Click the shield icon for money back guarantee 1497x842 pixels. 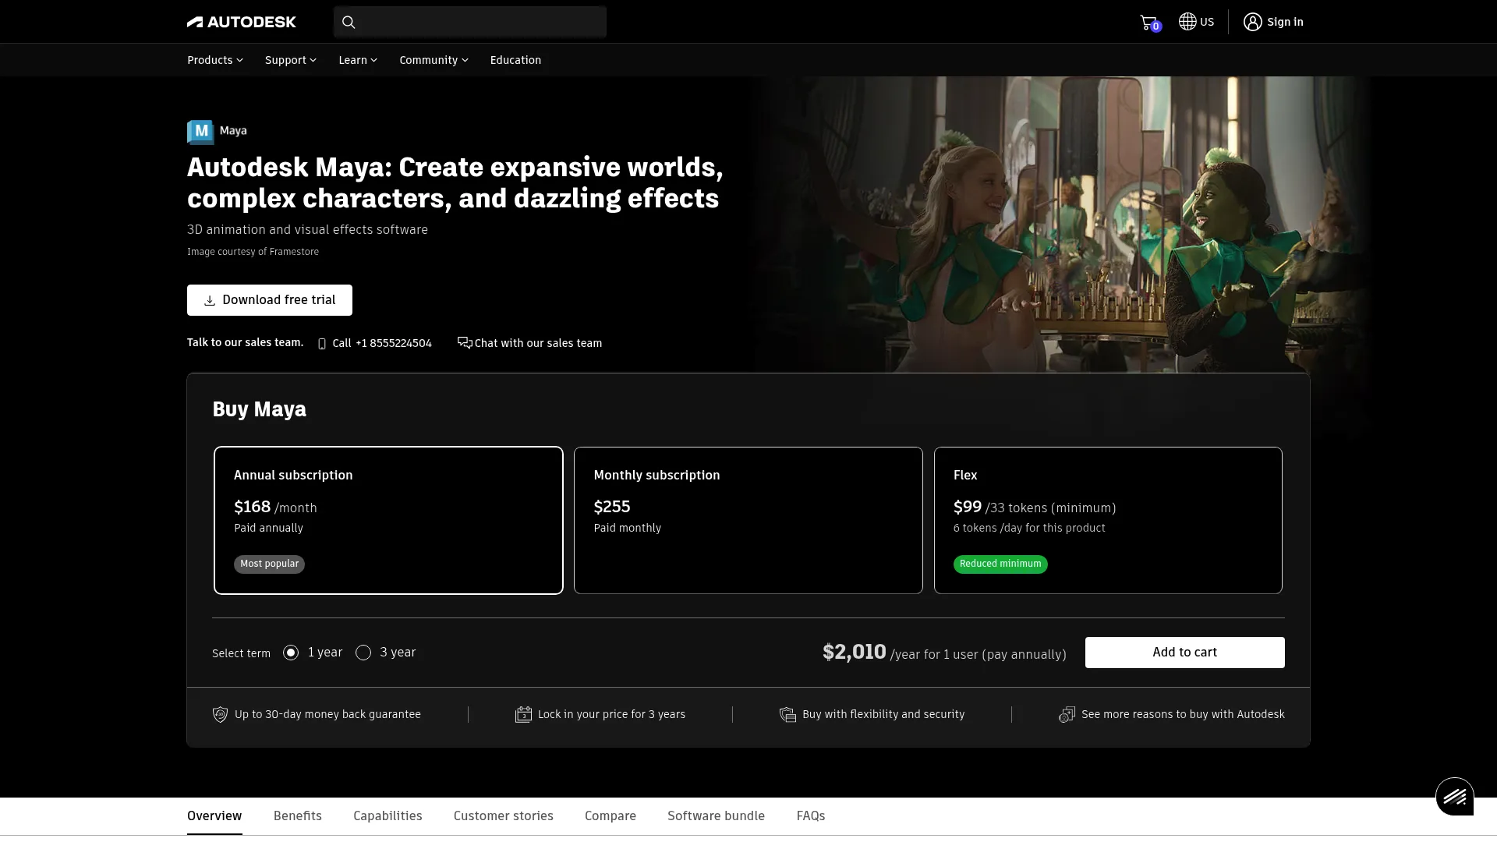coord(220,714)
